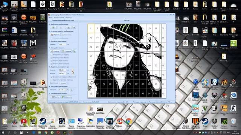The image size is (241, 135).
Task: Click the frame width input field
Action: (63, 44)
